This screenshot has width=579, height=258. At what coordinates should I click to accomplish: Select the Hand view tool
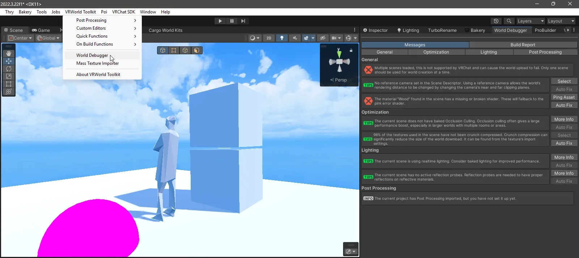(9, 54)
